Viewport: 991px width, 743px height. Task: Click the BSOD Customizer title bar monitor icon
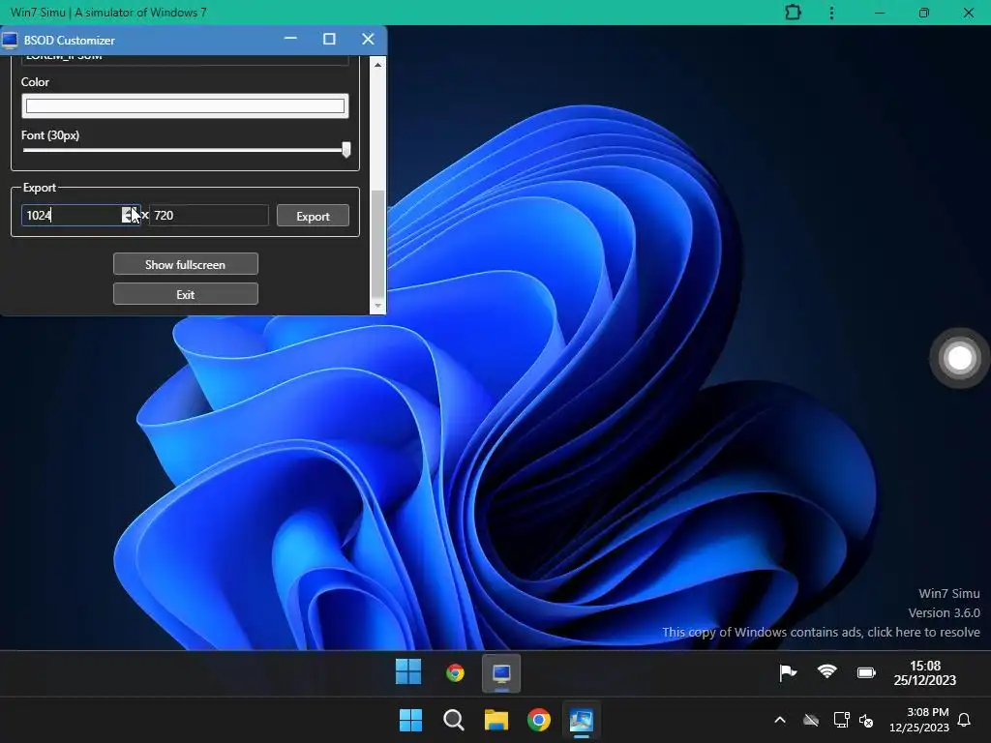10,40
